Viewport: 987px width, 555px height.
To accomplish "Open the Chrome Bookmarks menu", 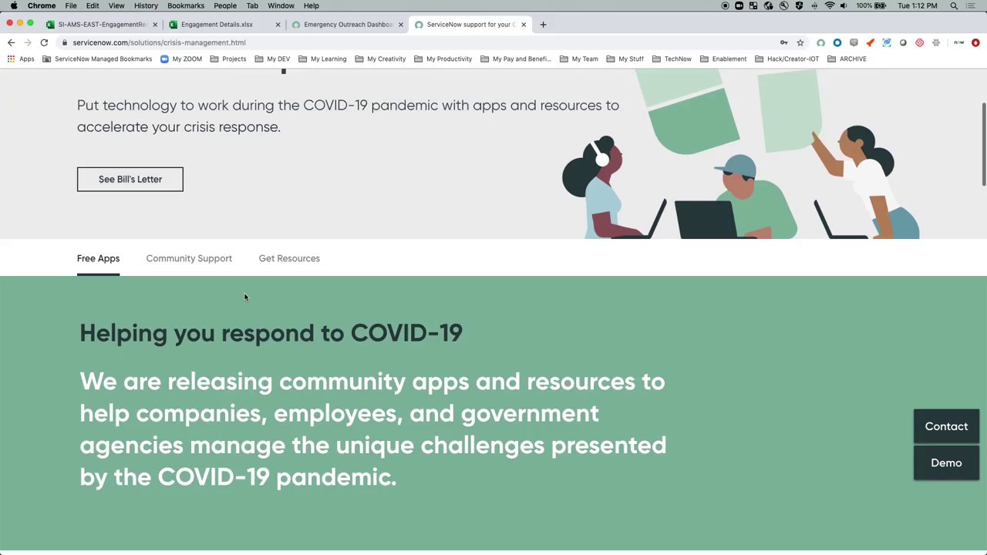I will [185, 5].
